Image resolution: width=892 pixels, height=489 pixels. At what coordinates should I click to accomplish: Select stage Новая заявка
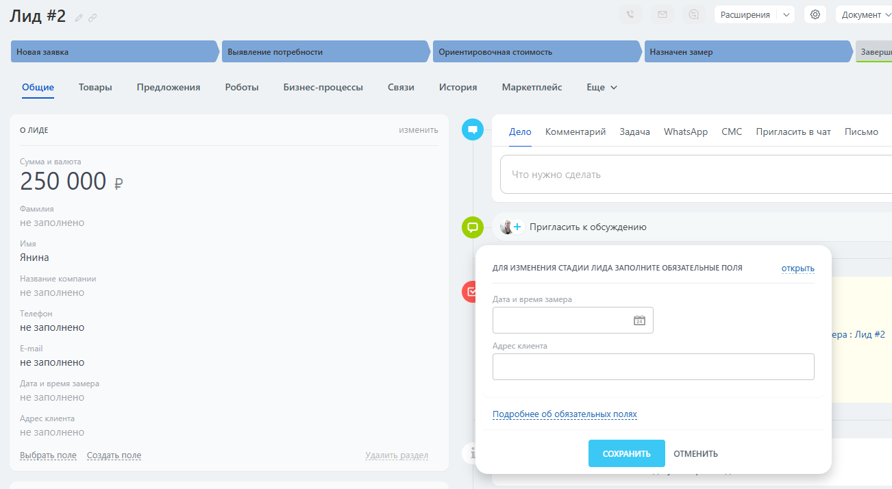pyautogui.click(x=114, y=52)
